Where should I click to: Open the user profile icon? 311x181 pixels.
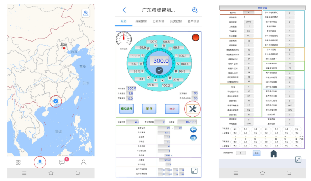(x=84, y=162)
